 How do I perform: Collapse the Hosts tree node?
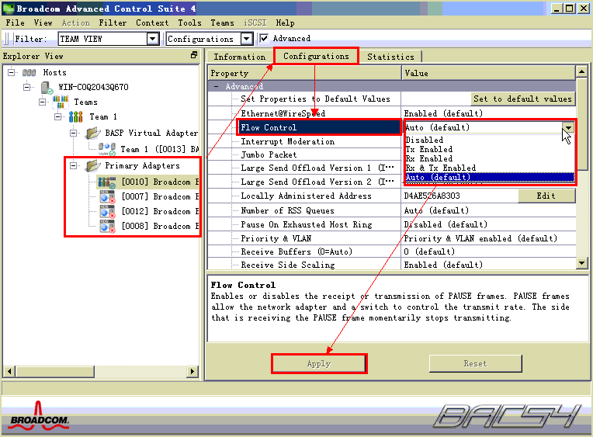tap(12, 72)
